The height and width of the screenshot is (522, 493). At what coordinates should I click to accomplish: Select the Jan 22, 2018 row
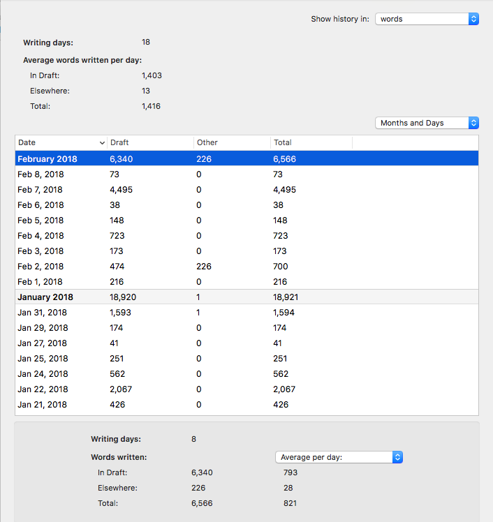[x=246, y=389]
